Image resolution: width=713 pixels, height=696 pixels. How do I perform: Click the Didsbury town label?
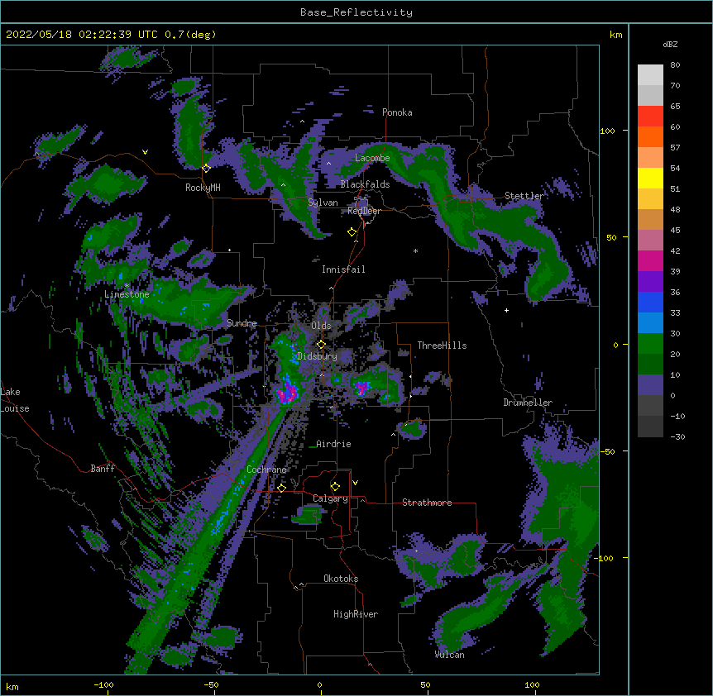(x=318, y=356)
